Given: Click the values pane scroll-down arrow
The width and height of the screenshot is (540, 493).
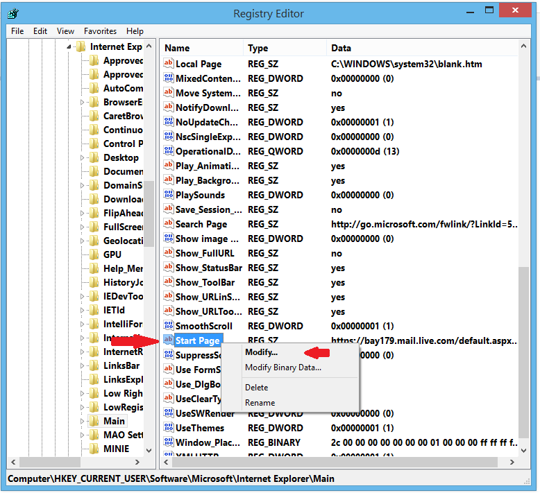Looking at the screenshot, I should click(523, 450).
